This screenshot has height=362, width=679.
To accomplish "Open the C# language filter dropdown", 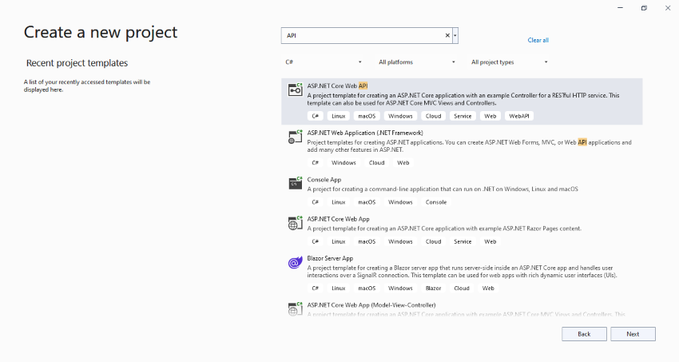I will click(324, 62).
